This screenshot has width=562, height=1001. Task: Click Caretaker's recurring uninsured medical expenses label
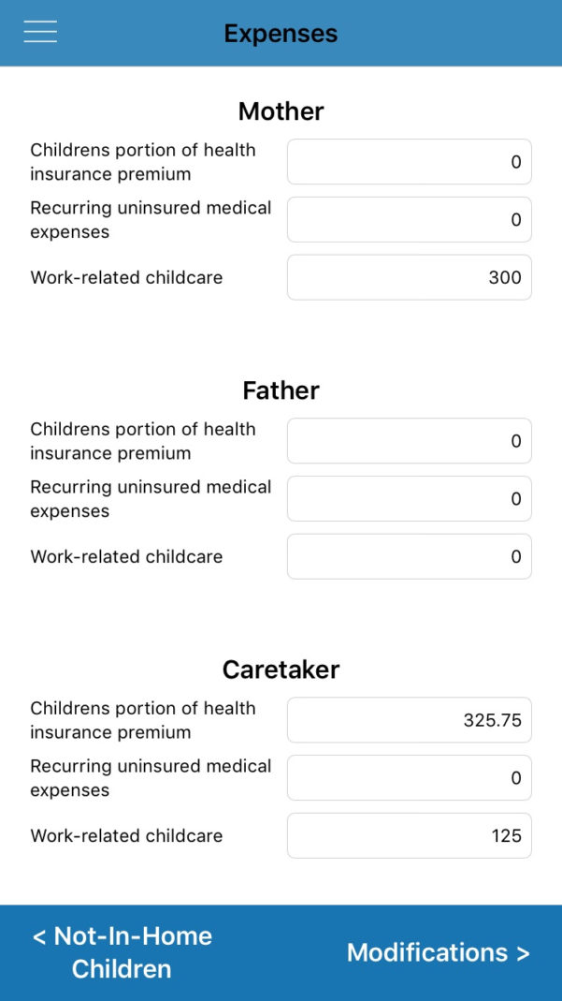click(x=150, y=777)
